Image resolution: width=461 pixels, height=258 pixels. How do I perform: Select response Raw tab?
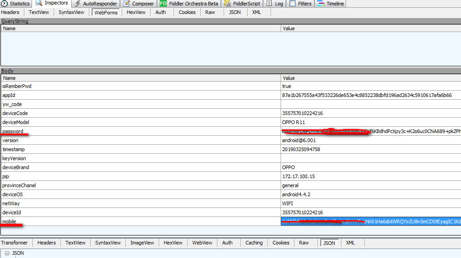(x=304, y=243)
